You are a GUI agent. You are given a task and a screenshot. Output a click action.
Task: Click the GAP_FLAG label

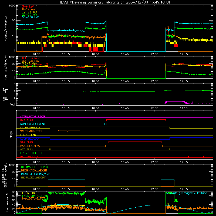26,120
